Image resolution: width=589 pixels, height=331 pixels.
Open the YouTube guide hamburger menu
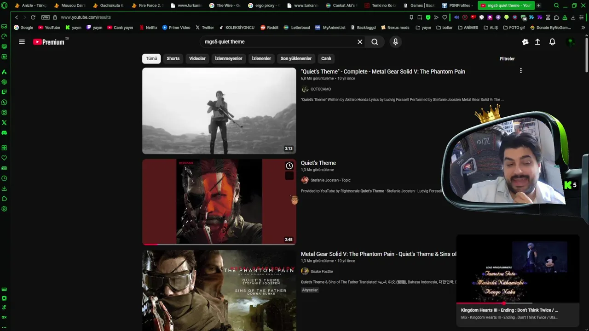22,42
